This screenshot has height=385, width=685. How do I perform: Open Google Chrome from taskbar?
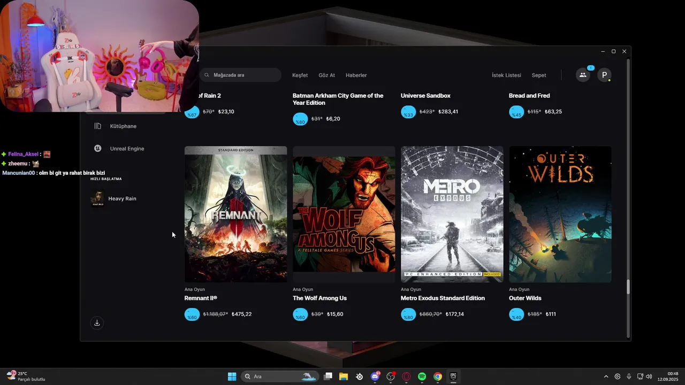click(x=437, y=376)
